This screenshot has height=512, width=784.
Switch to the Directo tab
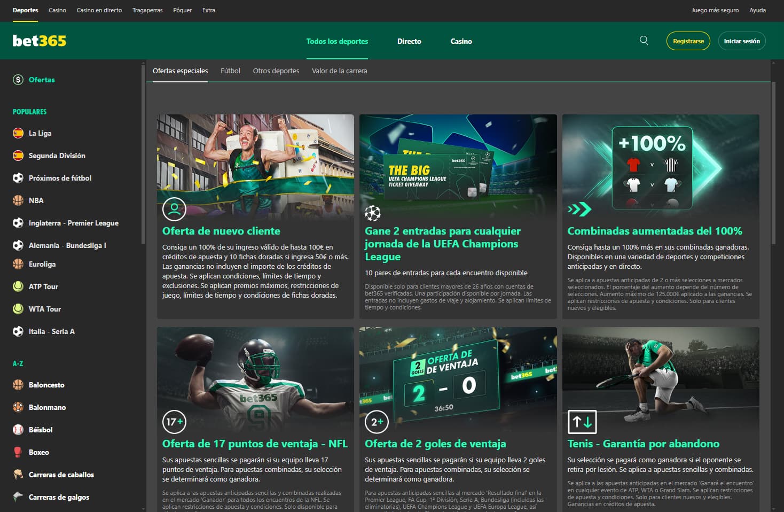coord(409,41)
